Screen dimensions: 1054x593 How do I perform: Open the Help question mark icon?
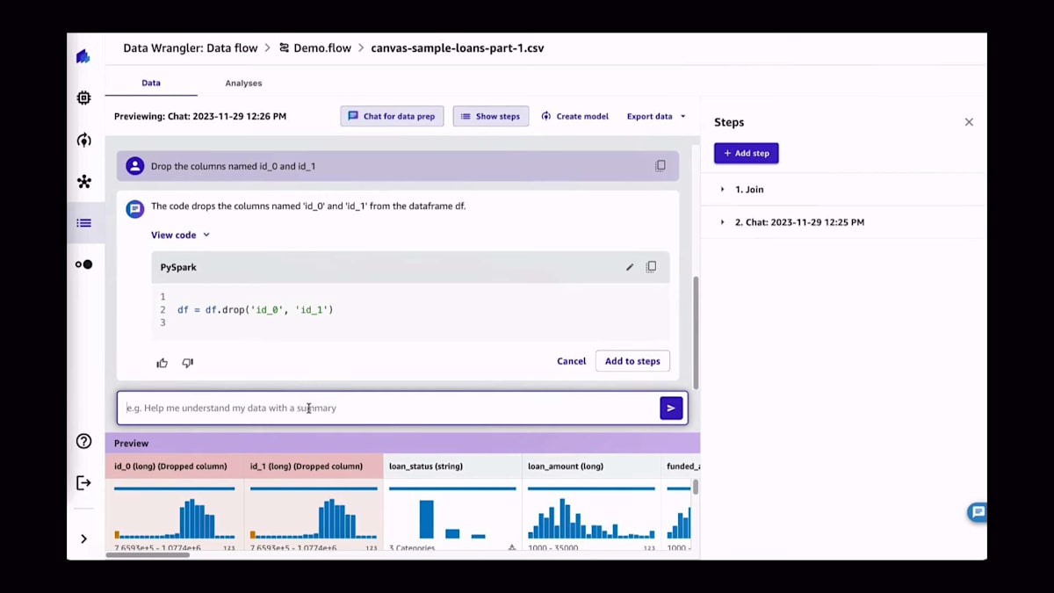click(83, 441)
